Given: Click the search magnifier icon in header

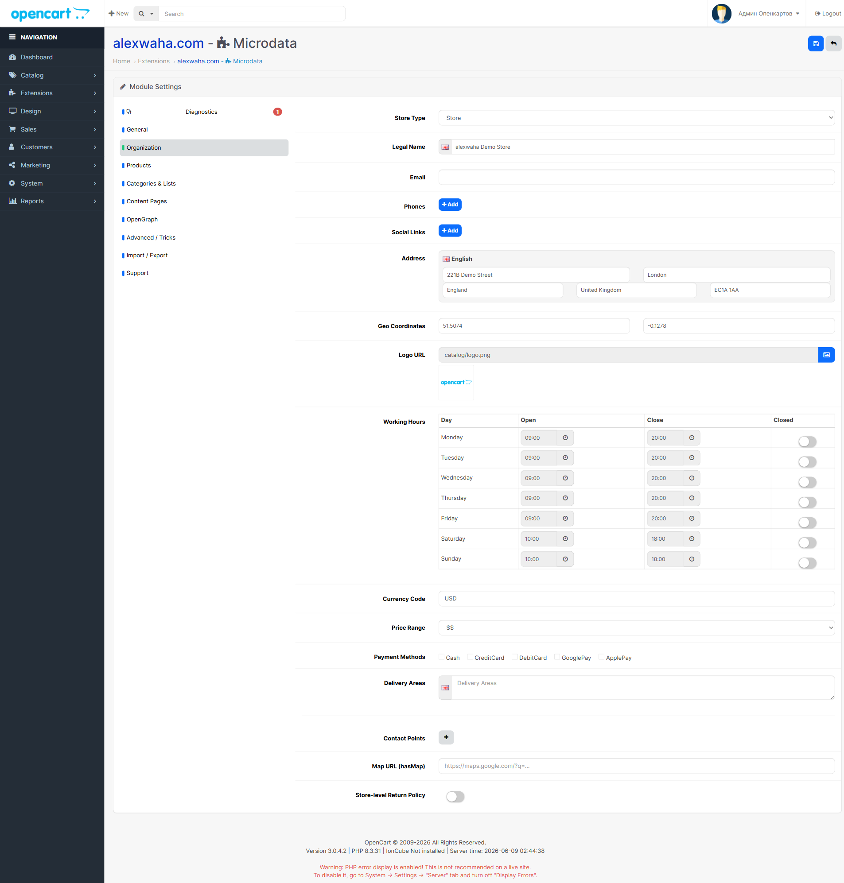Looking at the screenshot, I should point(141,13).
